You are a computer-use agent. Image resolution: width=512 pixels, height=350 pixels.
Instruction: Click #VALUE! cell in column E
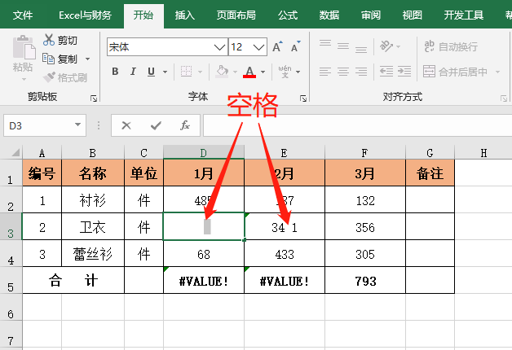285,281
